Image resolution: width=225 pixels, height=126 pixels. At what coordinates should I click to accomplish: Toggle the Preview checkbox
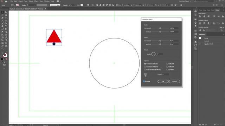point(144,81)
